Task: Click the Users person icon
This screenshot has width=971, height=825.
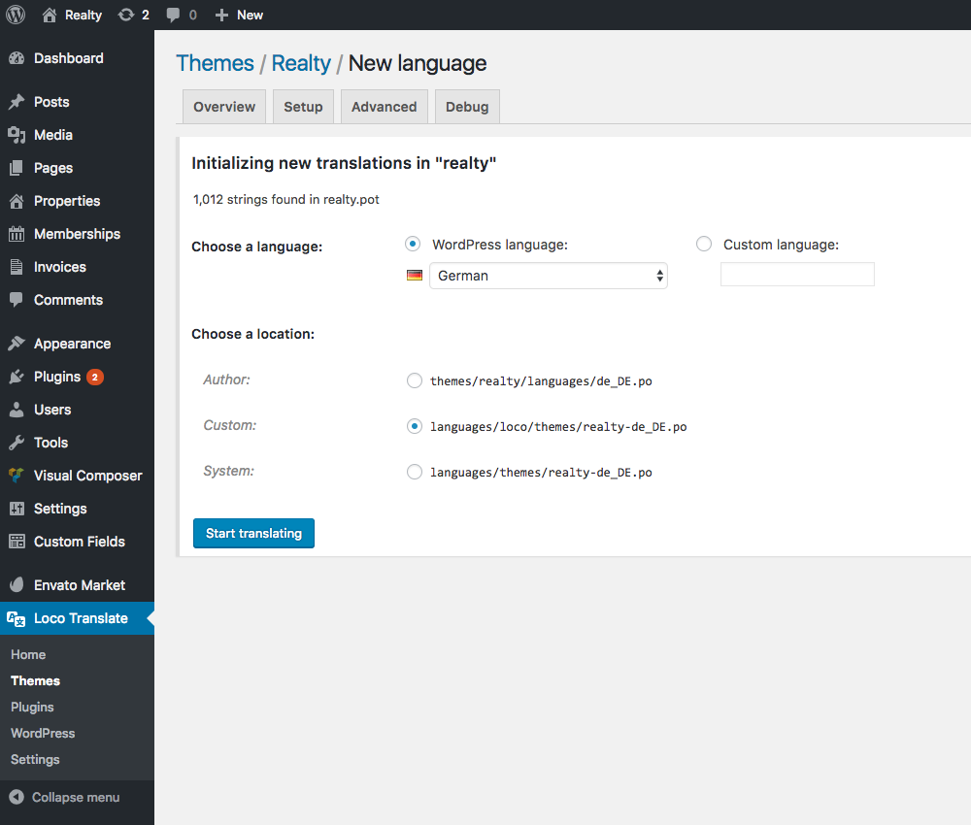Action: point(17,410)
